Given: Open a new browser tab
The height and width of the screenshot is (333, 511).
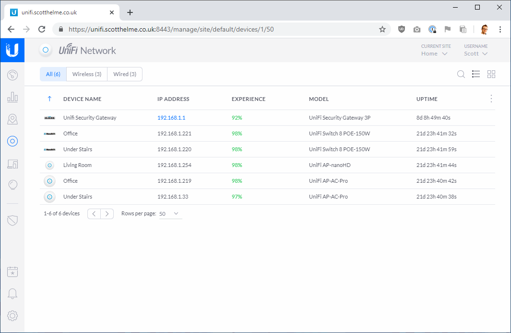Looking at the screenshot, I should point(130,12).
